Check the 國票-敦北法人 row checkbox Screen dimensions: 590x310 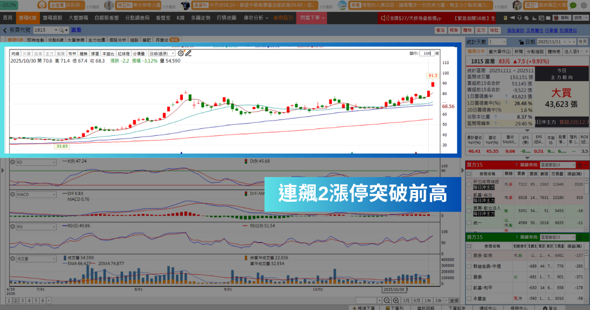point(470,211)
